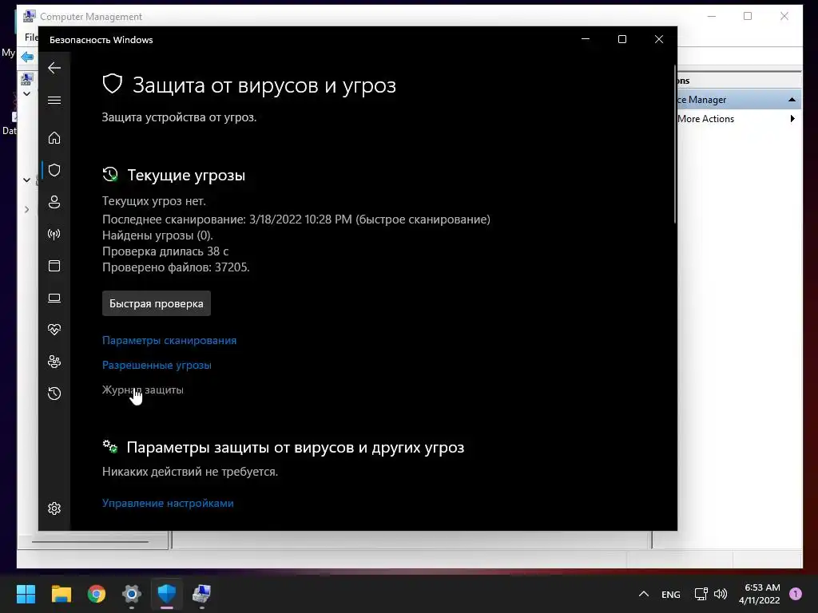Open clock showing 6:53 AM
This screenshot has width=818, height=613.
[759, 594]
